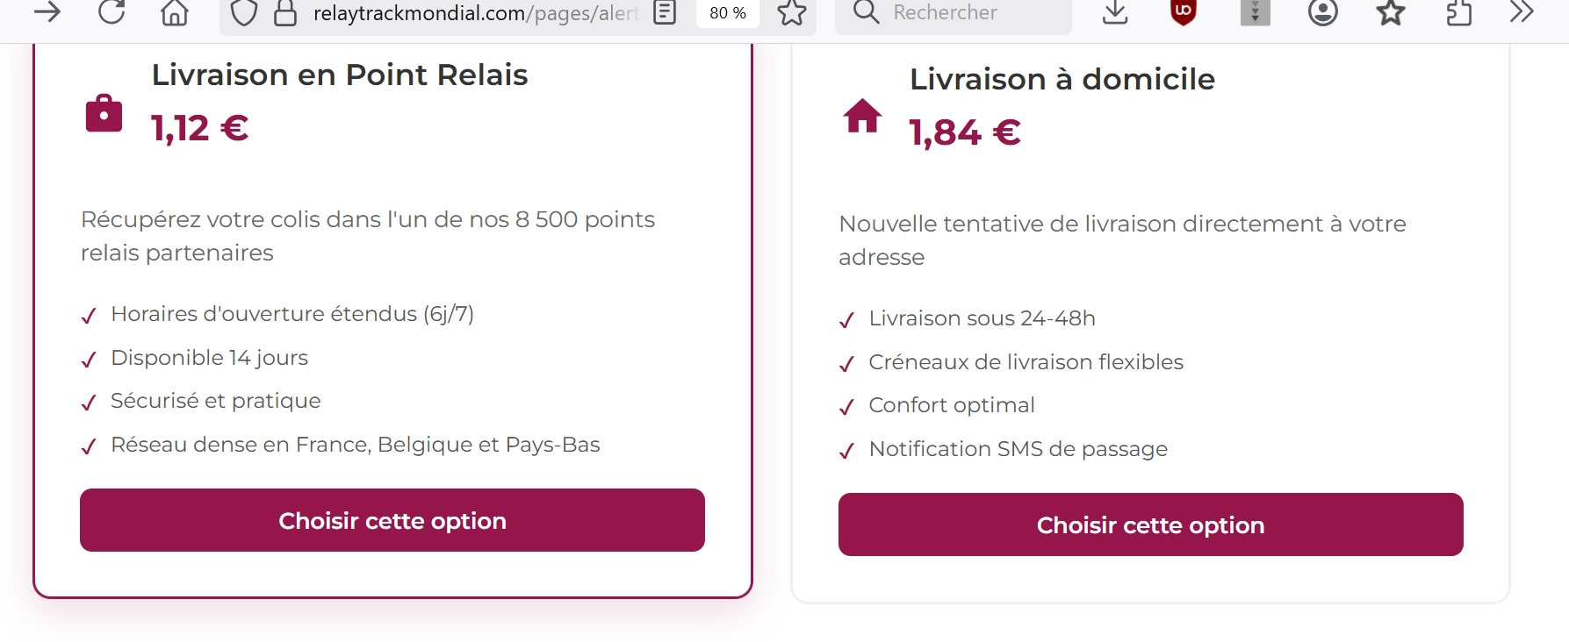This screenshot has height=642, width=1569.
Task: Go to the browser home page
Action: point(175,12)
